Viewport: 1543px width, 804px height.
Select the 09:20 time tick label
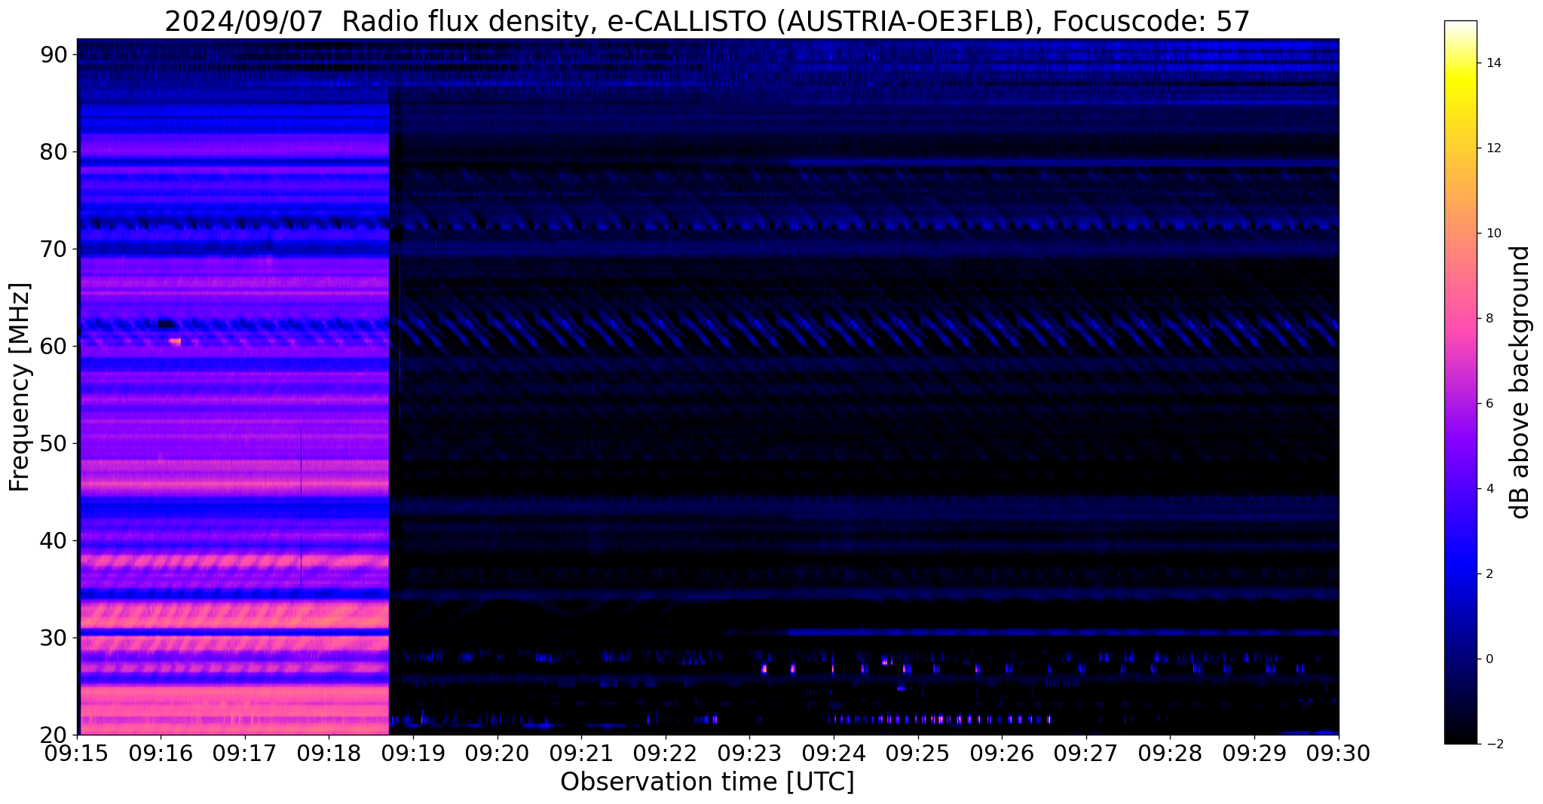[497, 754]
